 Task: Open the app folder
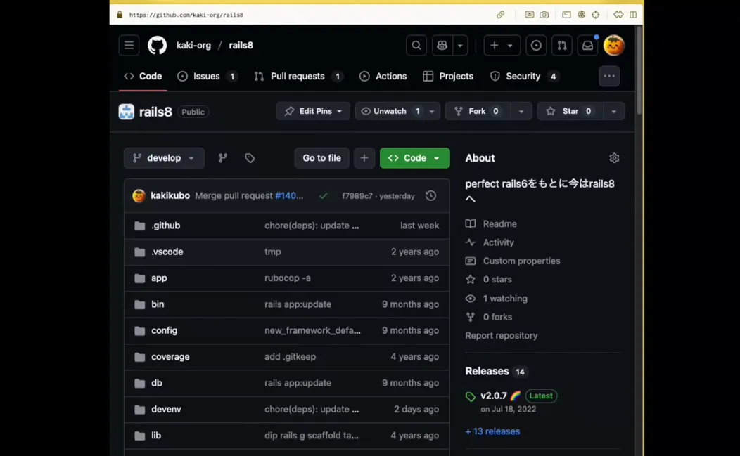click(x=159, y=278)
